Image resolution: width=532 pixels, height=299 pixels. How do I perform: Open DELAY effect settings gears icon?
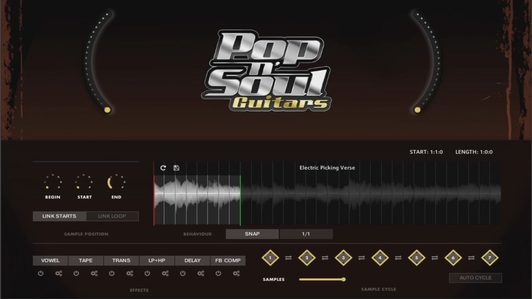tap(200, 273)
